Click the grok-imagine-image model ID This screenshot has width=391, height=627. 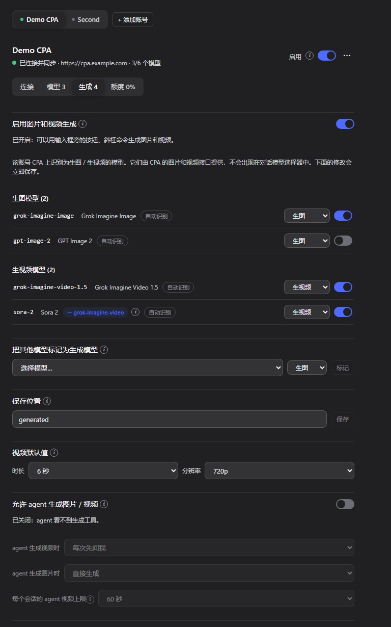43,216
